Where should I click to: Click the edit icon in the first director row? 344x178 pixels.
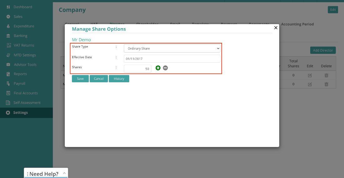(x=310, y=75)
